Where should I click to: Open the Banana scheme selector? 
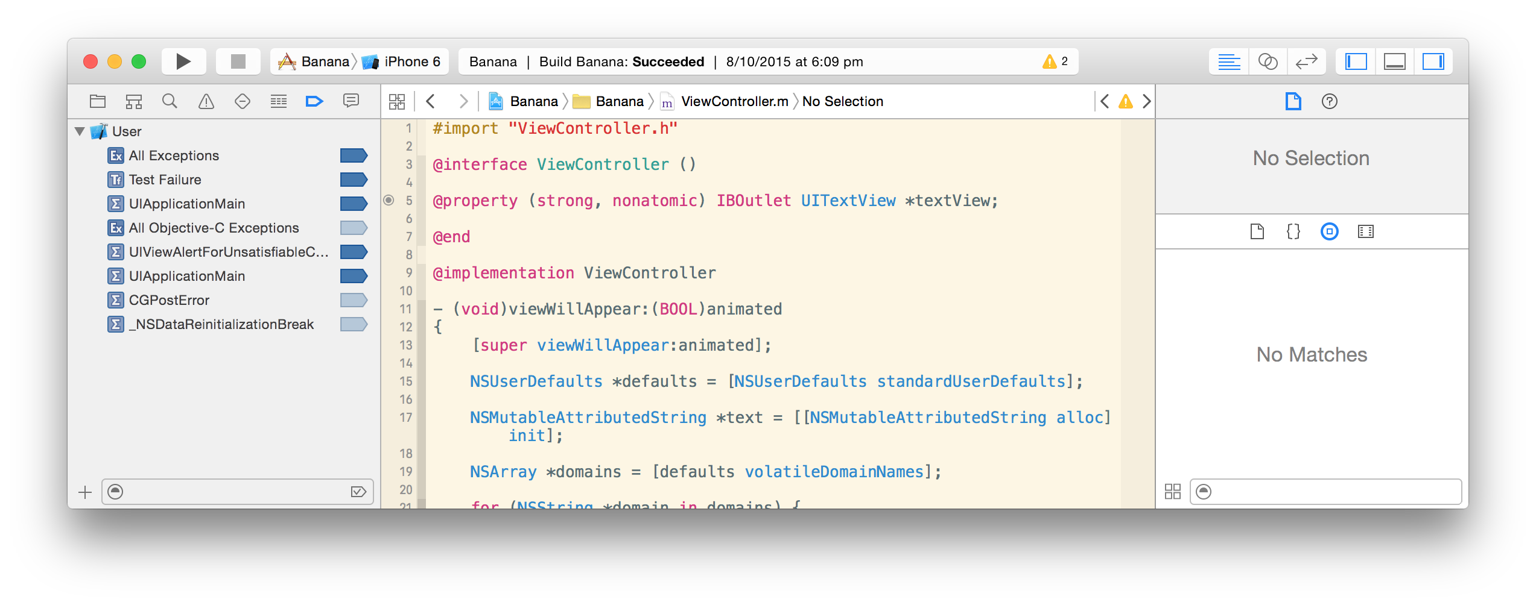point(314,61)
